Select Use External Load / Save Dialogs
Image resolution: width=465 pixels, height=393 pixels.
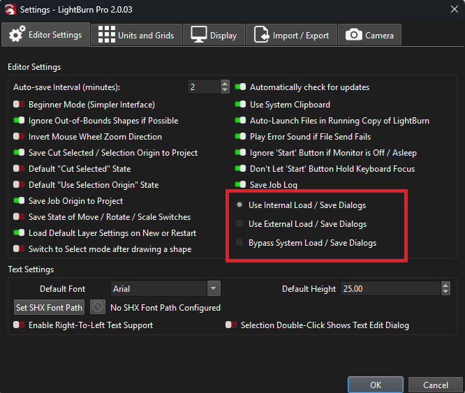tap(240, 224)
